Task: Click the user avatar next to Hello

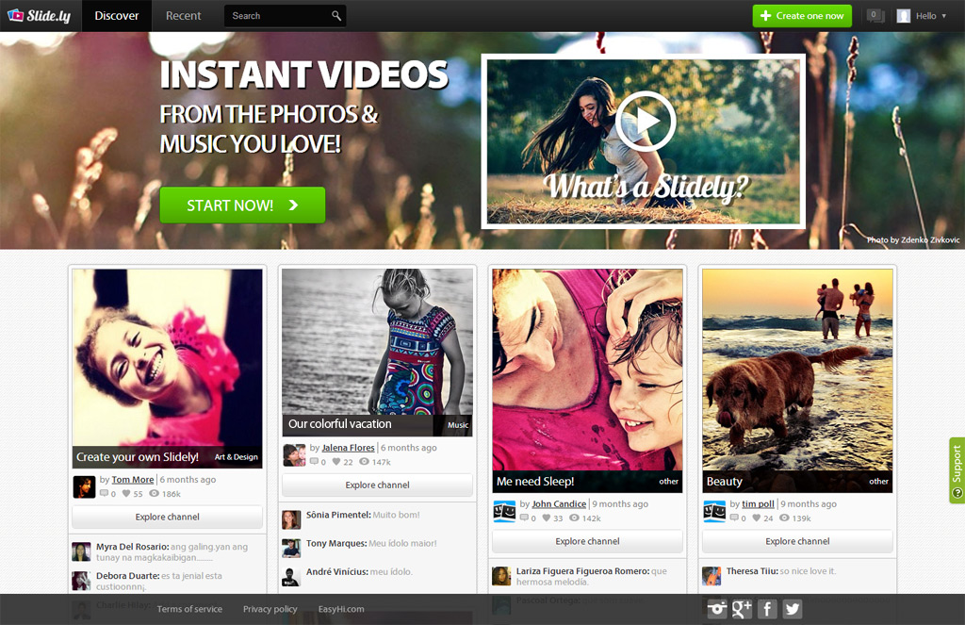Action: tap(902, 15)
